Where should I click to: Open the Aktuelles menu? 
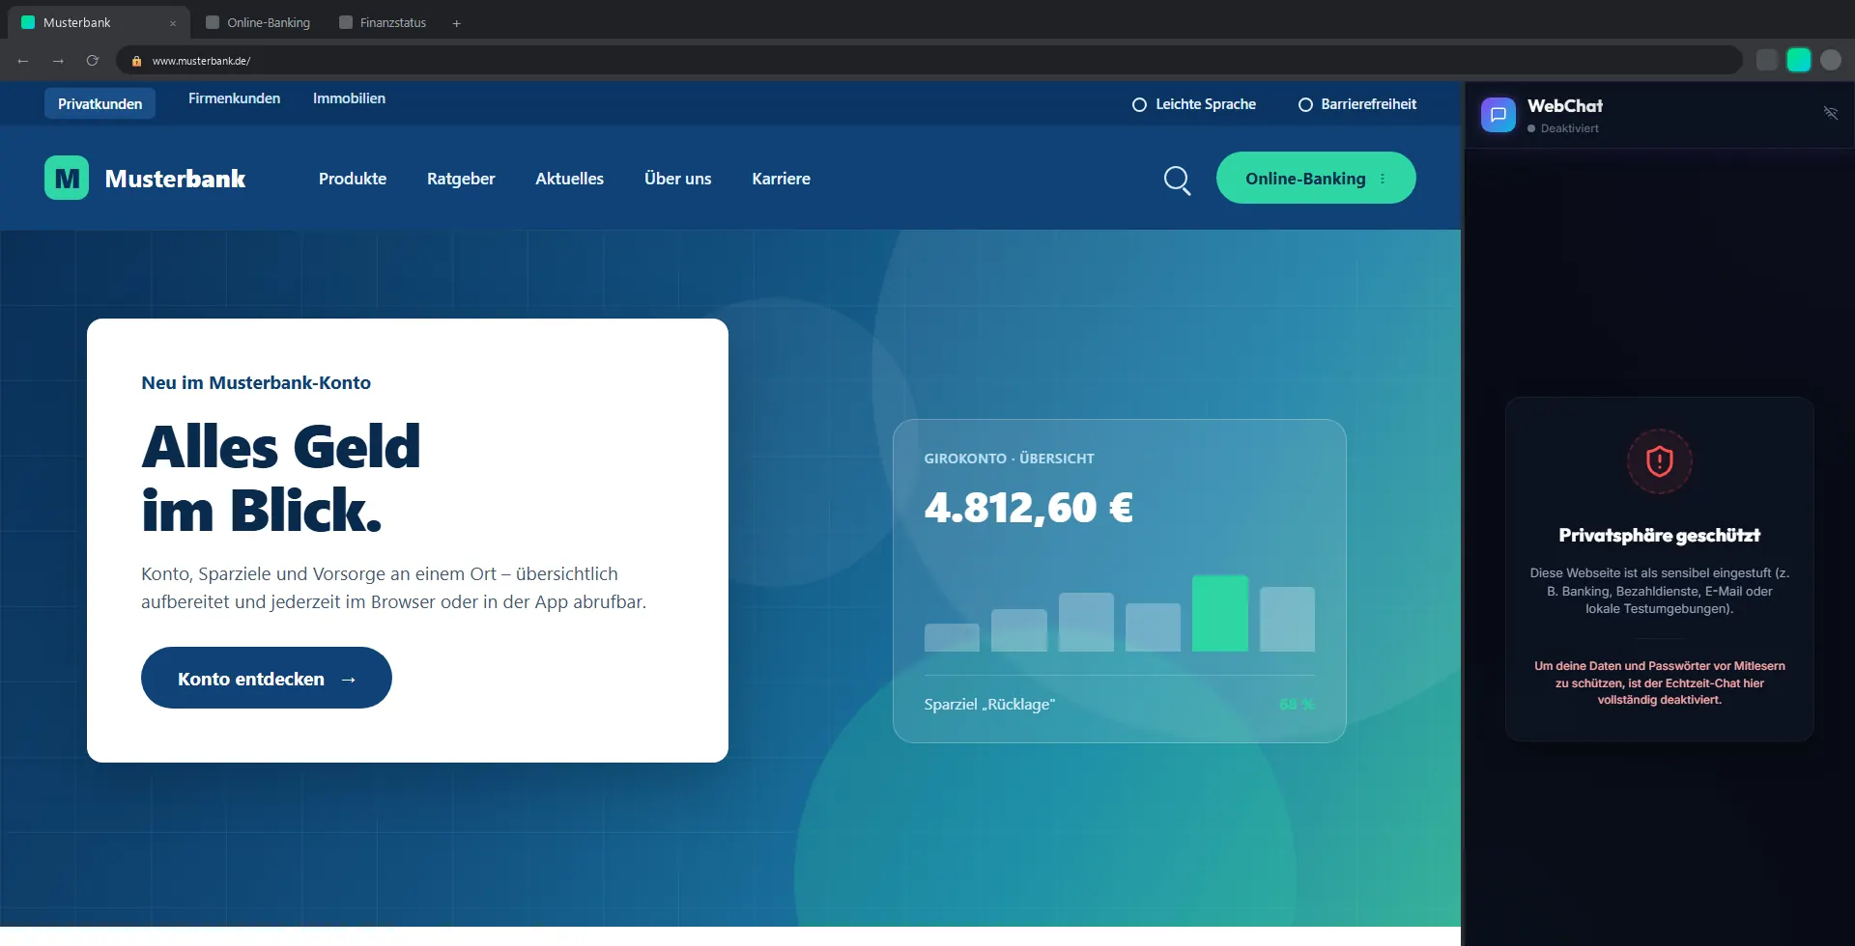pos(570,179)
